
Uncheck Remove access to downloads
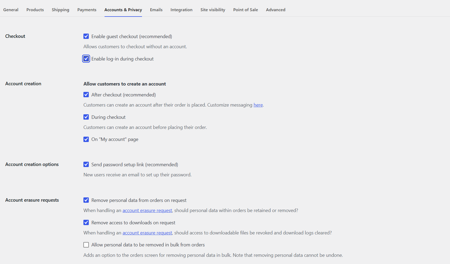click(x=86, y=222)
